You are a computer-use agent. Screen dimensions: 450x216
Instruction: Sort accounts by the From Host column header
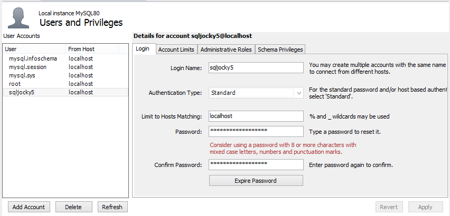click(x=92, y=49)
